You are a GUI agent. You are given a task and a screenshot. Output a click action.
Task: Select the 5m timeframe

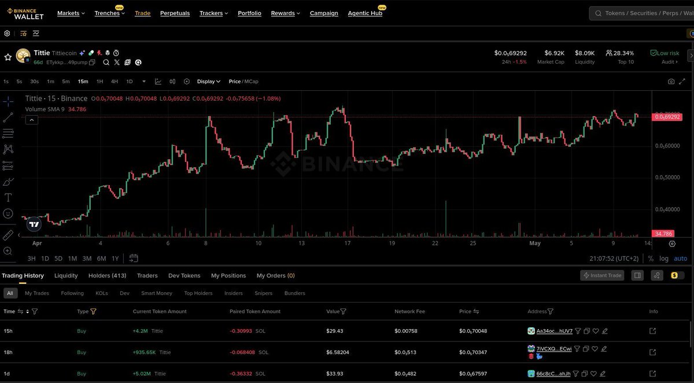point(66,82)
